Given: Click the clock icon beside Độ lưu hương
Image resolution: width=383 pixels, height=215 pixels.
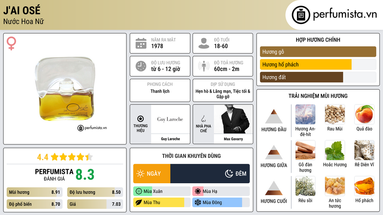Looking at the screenshot, I should (x=141, y=66).
